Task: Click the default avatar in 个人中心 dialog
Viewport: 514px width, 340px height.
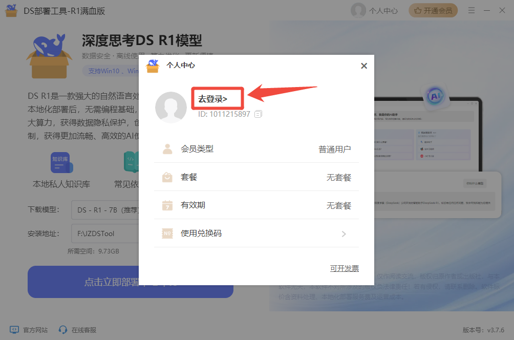Action: [171, 107]
